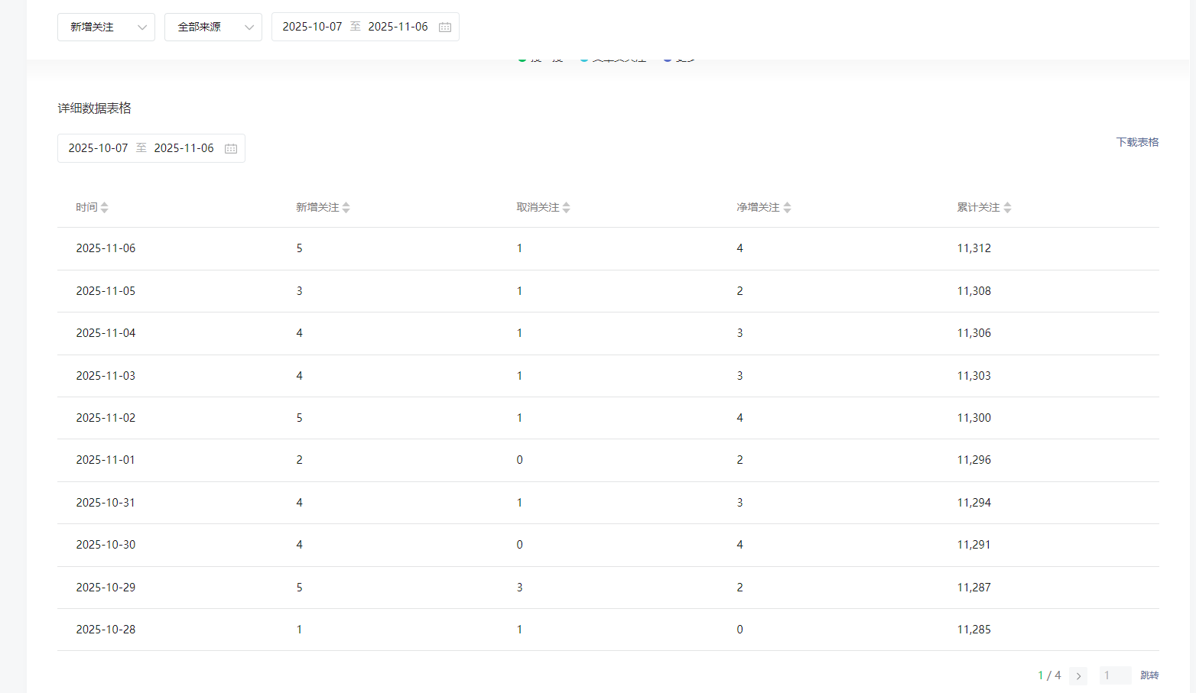Expand the 全部来源 source dropdown

point(213,28)
